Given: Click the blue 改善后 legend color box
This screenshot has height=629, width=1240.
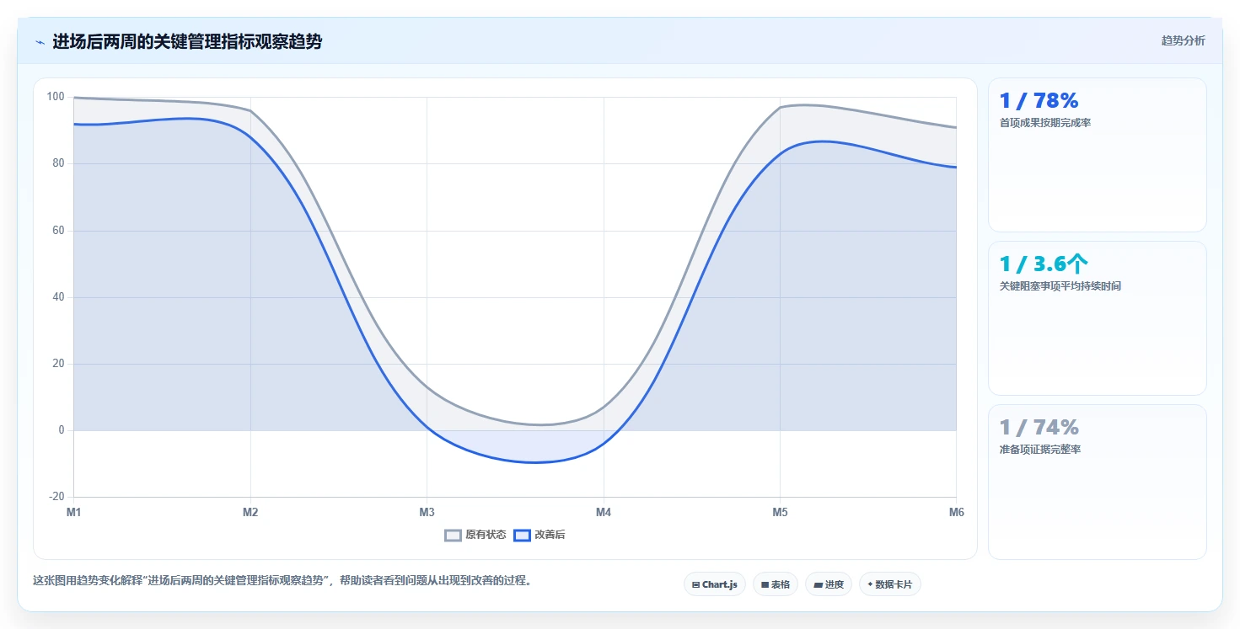Looking at the screenshot, I should point(523,535).
